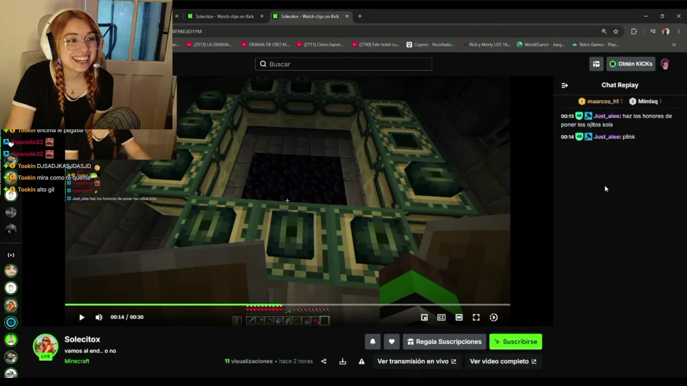
Task: Open the Kick user profile menu
Action: coord(665,64)
